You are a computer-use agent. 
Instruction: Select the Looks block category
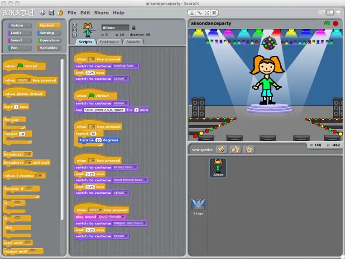tap(19, 33)
